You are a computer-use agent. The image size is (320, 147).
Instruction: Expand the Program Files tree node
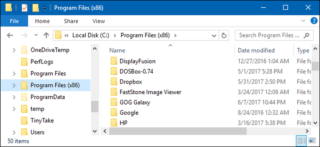[x=14, y=73]
